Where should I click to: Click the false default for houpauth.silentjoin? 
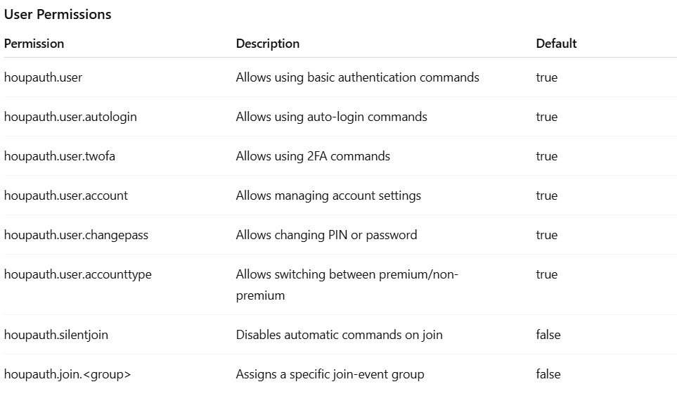(548, 335)
